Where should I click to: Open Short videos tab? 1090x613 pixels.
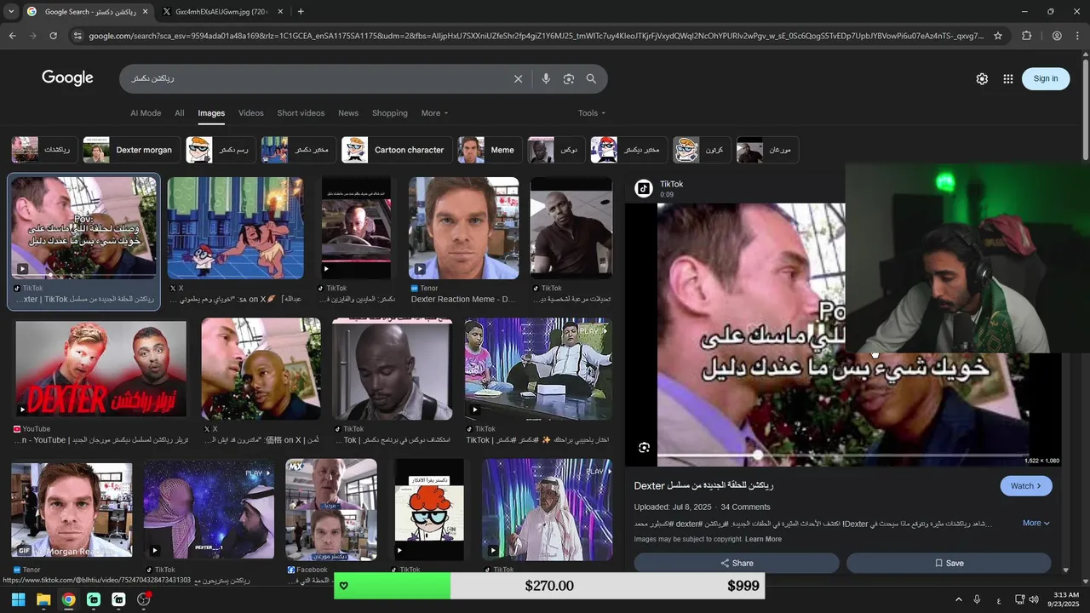click(301, 113)
